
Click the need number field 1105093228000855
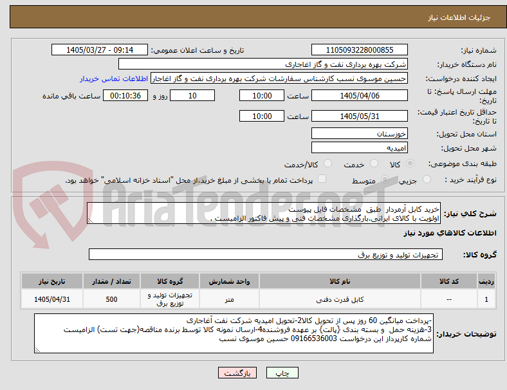pos(360,50)
